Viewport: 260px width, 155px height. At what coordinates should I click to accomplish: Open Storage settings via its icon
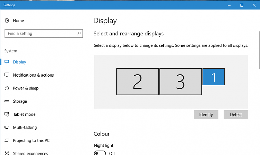[7, 101]
